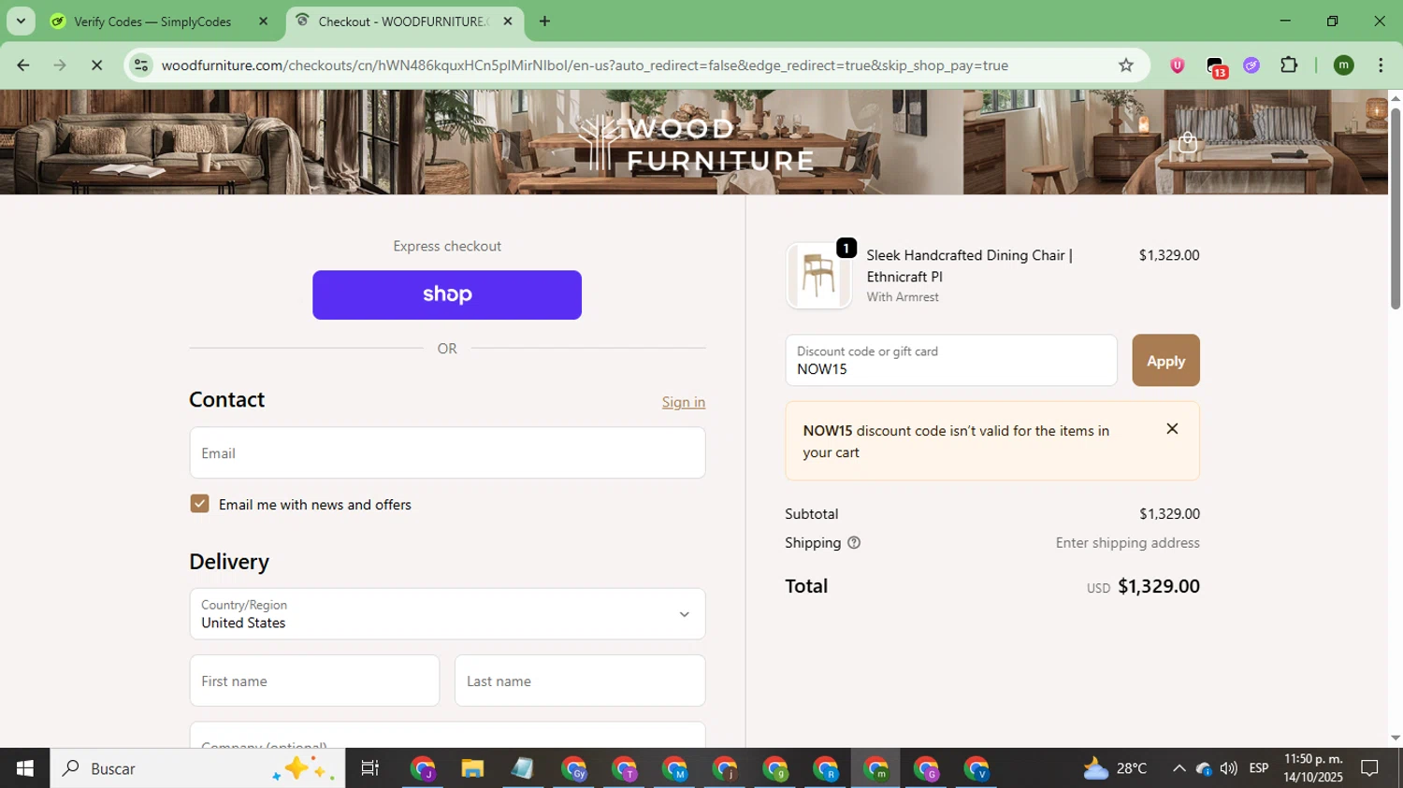The width and height of the screenshot is (1403, 788).
Task: Focus the Last name field
Action: point(580,681)
